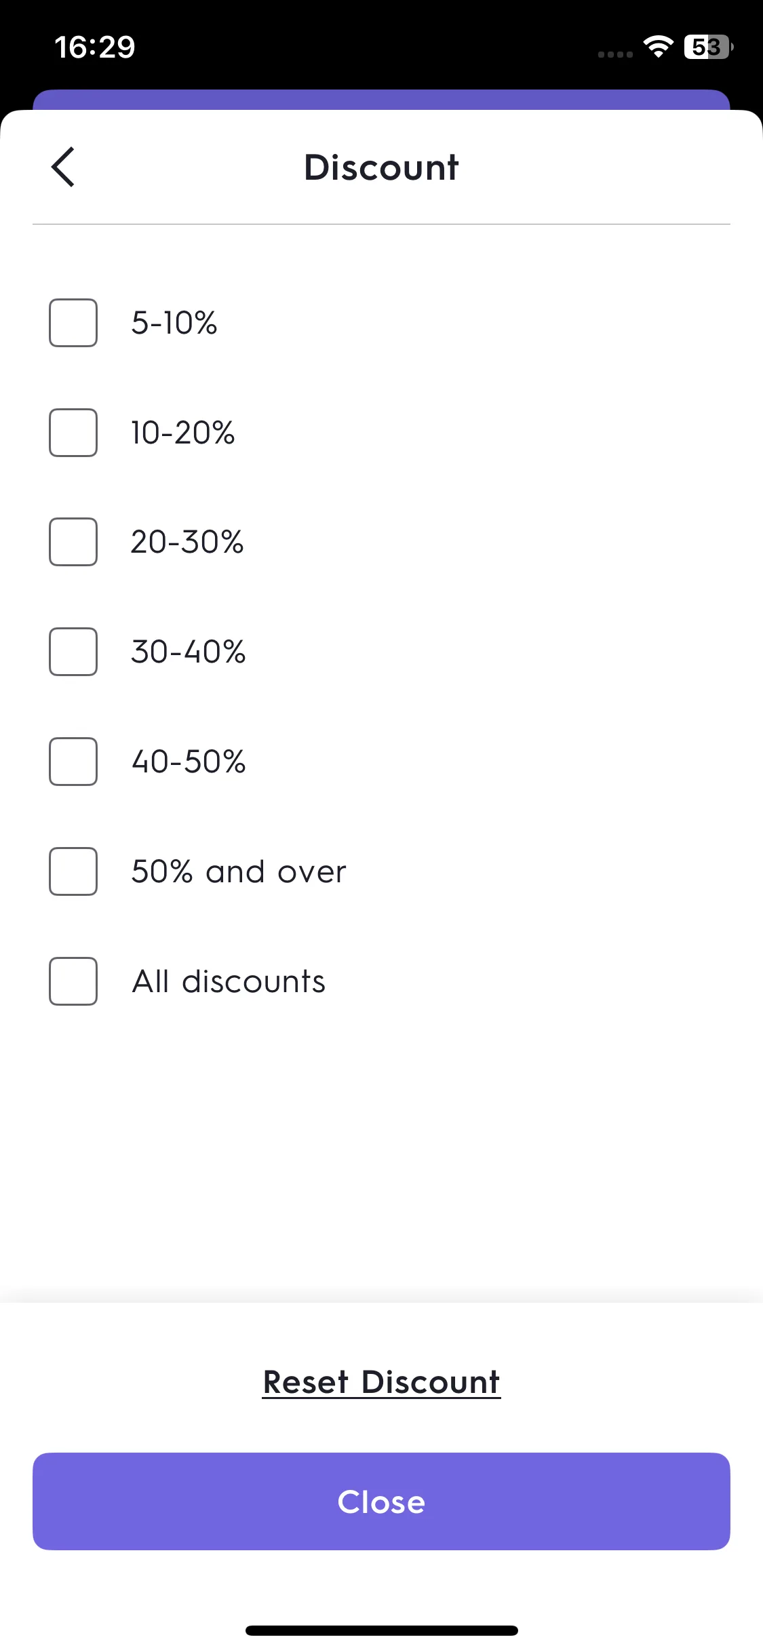Viewport: 763px width, 1652px height.
Task: Toggle the 40-50% discount checkbox
Action: pos(73,762)
